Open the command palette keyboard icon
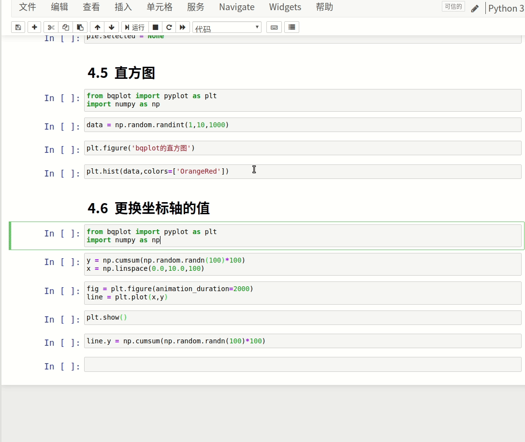Screen dimensions: 525x442 point(274,27)
